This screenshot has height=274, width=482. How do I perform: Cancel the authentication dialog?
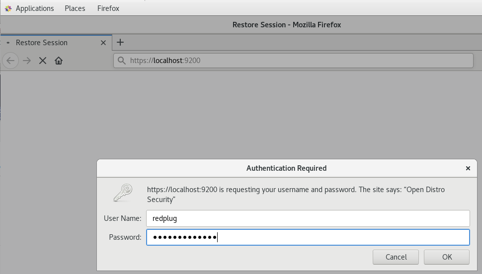pyautogui.click(x=396, y=257)
